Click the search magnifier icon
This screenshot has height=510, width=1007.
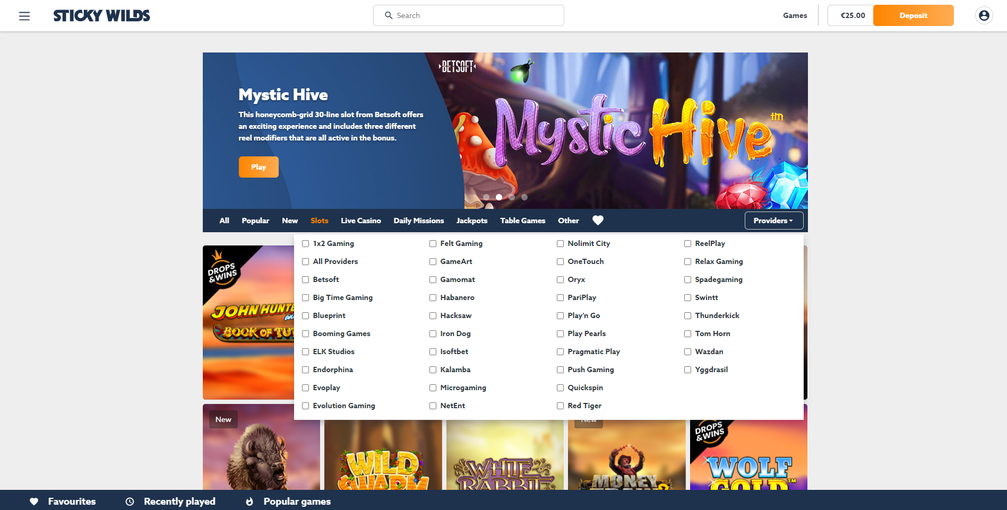click(x=389, y=15)
